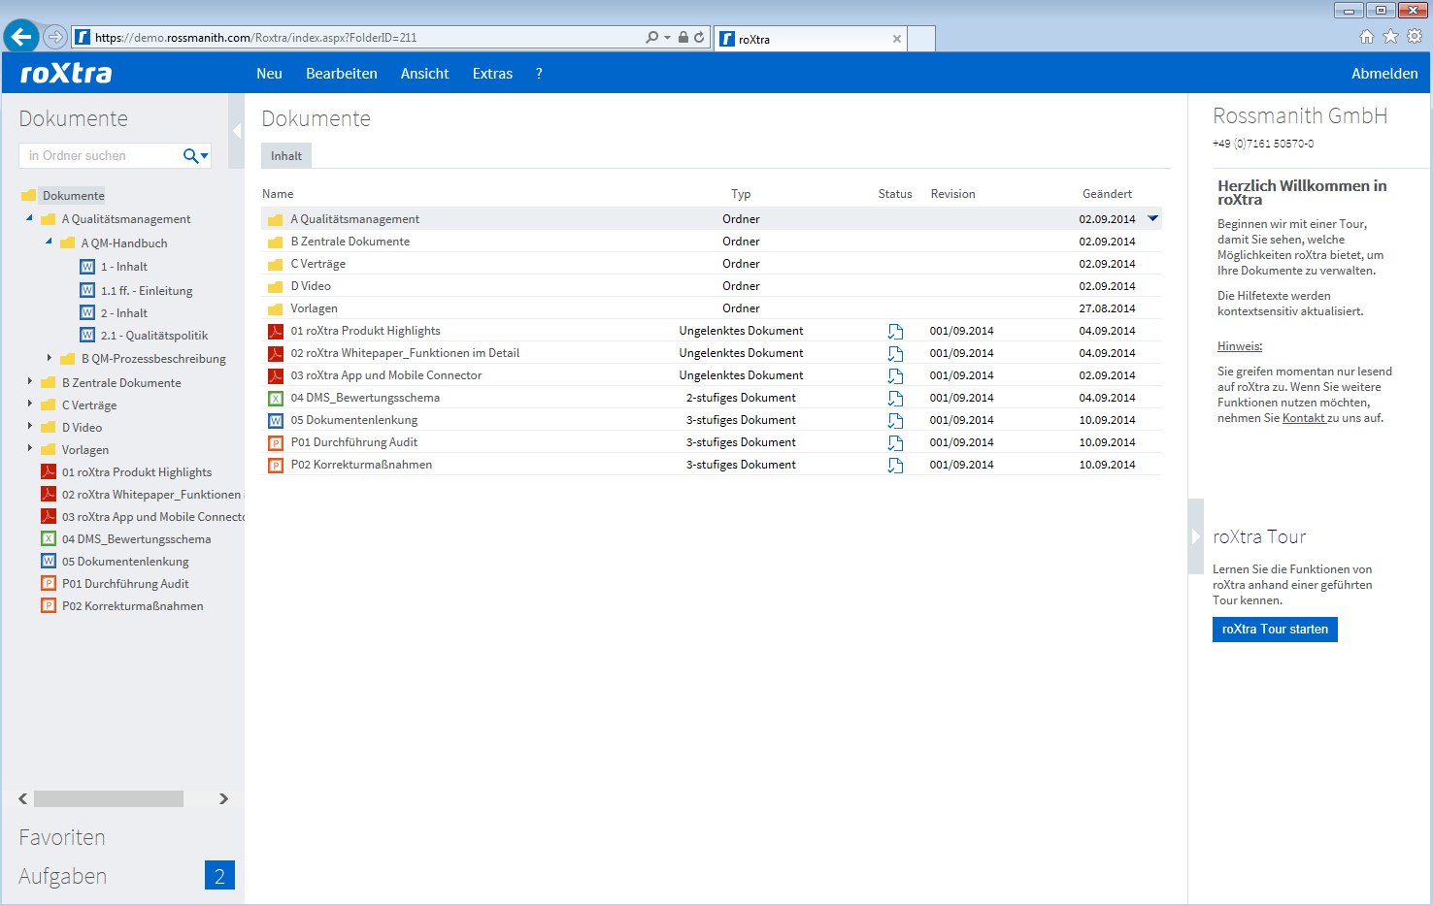Screen dimensions: 1433x906
Task: Click PowerPoint icon of P02 Korrekturmaßnahmen in tree
Action: click(49, 606)
